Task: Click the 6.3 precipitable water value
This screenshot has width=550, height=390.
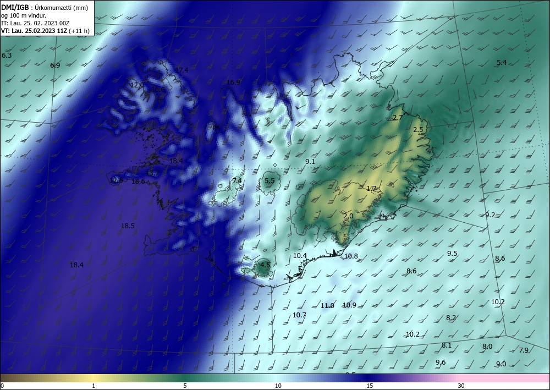Action: tap(7, 56)
